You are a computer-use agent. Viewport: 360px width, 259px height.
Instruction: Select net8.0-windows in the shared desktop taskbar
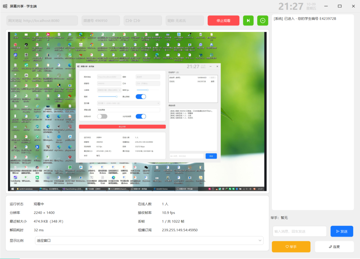point(26,189)
